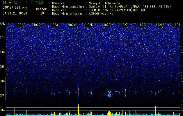
Task: Click the Observer label
Action: click(59, 3)
